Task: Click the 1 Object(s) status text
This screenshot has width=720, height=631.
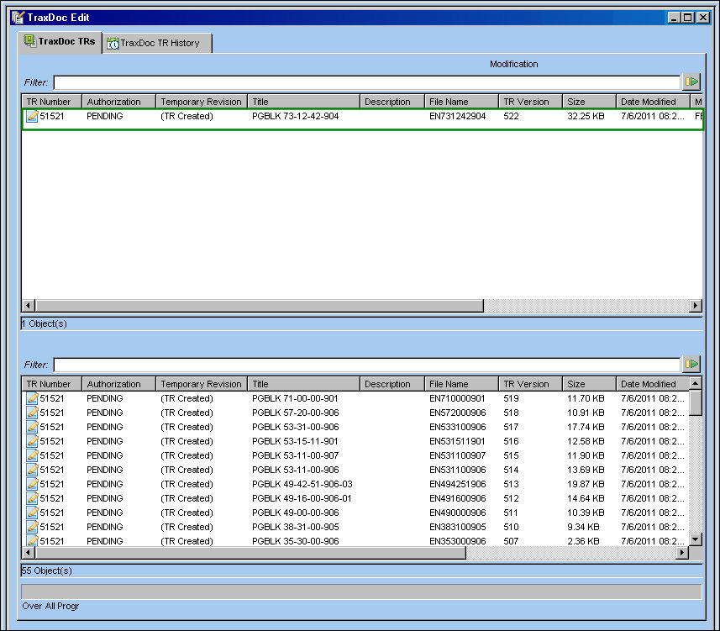Action: tap(44, 323)
